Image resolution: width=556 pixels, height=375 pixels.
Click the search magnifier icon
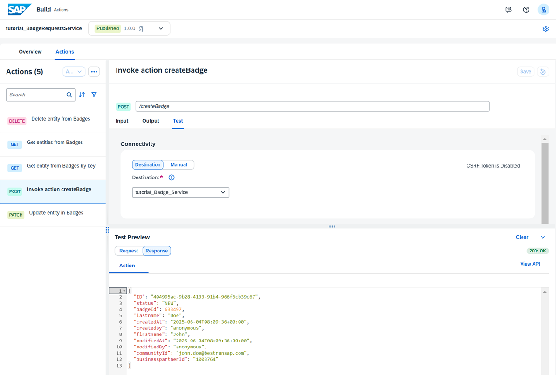69,95
